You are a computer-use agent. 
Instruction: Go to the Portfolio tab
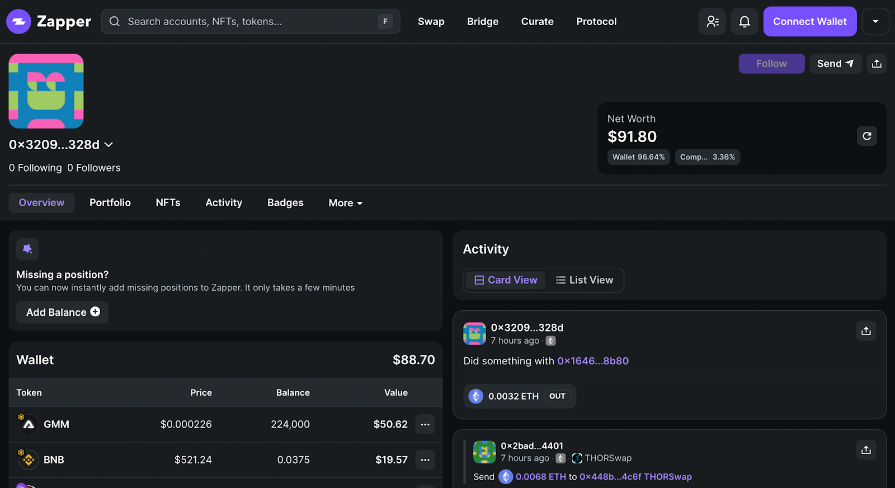pos(110,203)
